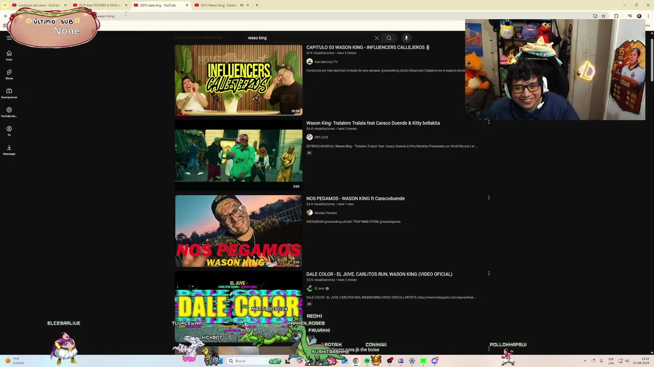Screen dimensions: 654x367
Task: Open options menu for DALE COLOR video
Action: point(488,273)
